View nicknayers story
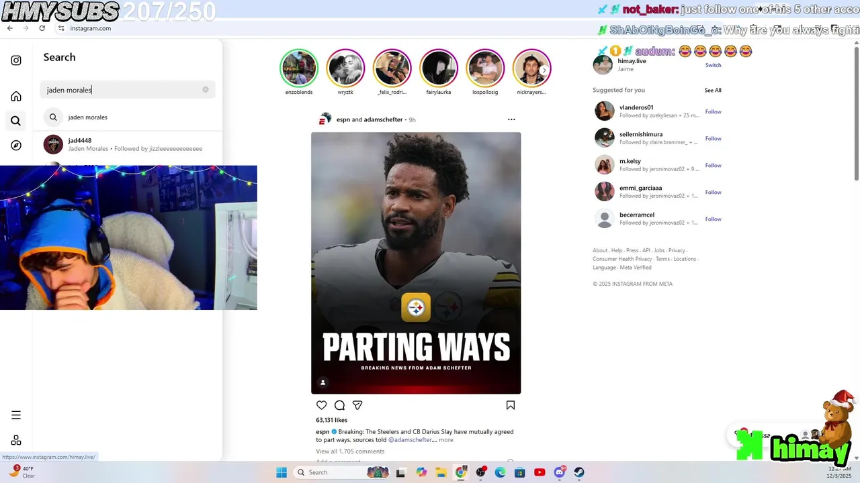860x483 pixels. [x=531, y=68]
